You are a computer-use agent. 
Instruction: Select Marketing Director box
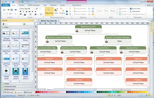(88, 29)
